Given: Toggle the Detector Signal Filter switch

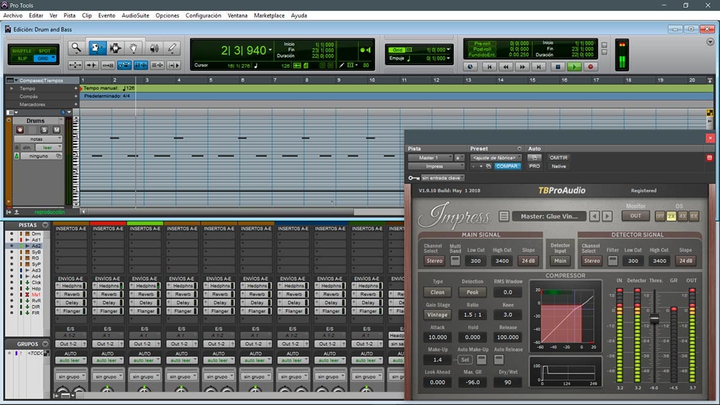Looking at the screenshot, I should (612, 260).
